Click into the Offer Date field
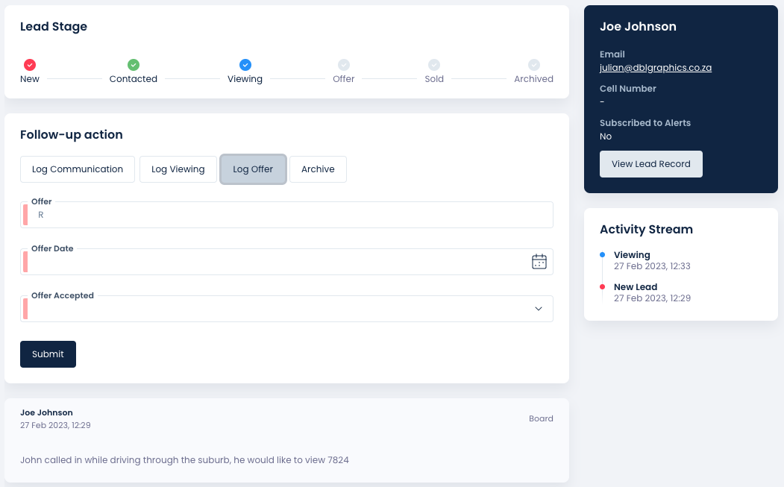Image resolution: width=784 pixels, height=487 pixels. coord(286,262)
